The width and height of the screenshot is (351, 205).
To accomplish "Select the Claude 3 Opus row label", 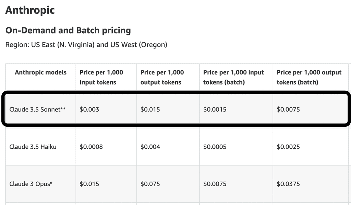I will (31, 184).
